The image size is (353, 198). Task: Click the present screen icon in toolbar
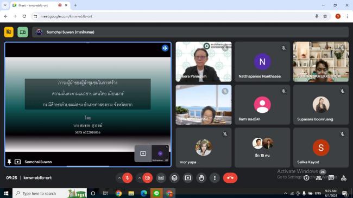pos(188,178)
